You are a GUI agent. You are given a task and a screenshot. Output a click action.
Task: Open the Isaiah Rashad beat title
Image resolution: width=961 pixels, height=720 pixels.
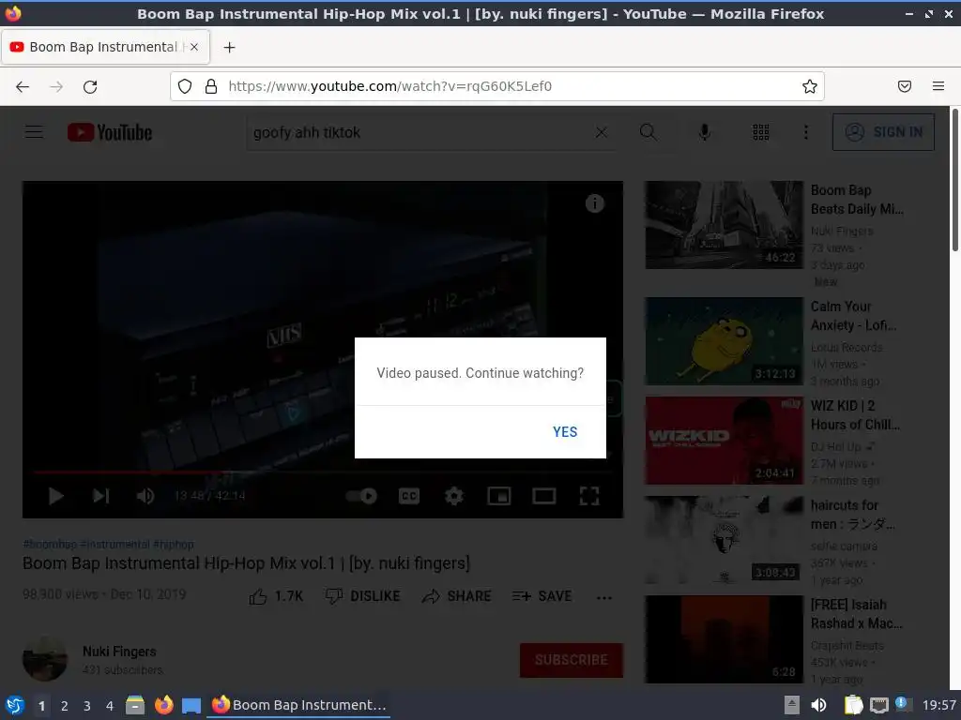(x=856, y=614)
